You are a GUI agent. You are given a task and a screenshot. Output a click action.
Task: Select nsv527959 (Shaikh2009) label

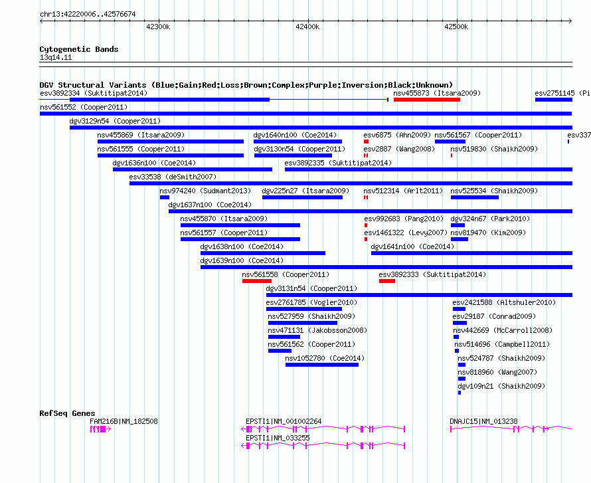(311, 316)
